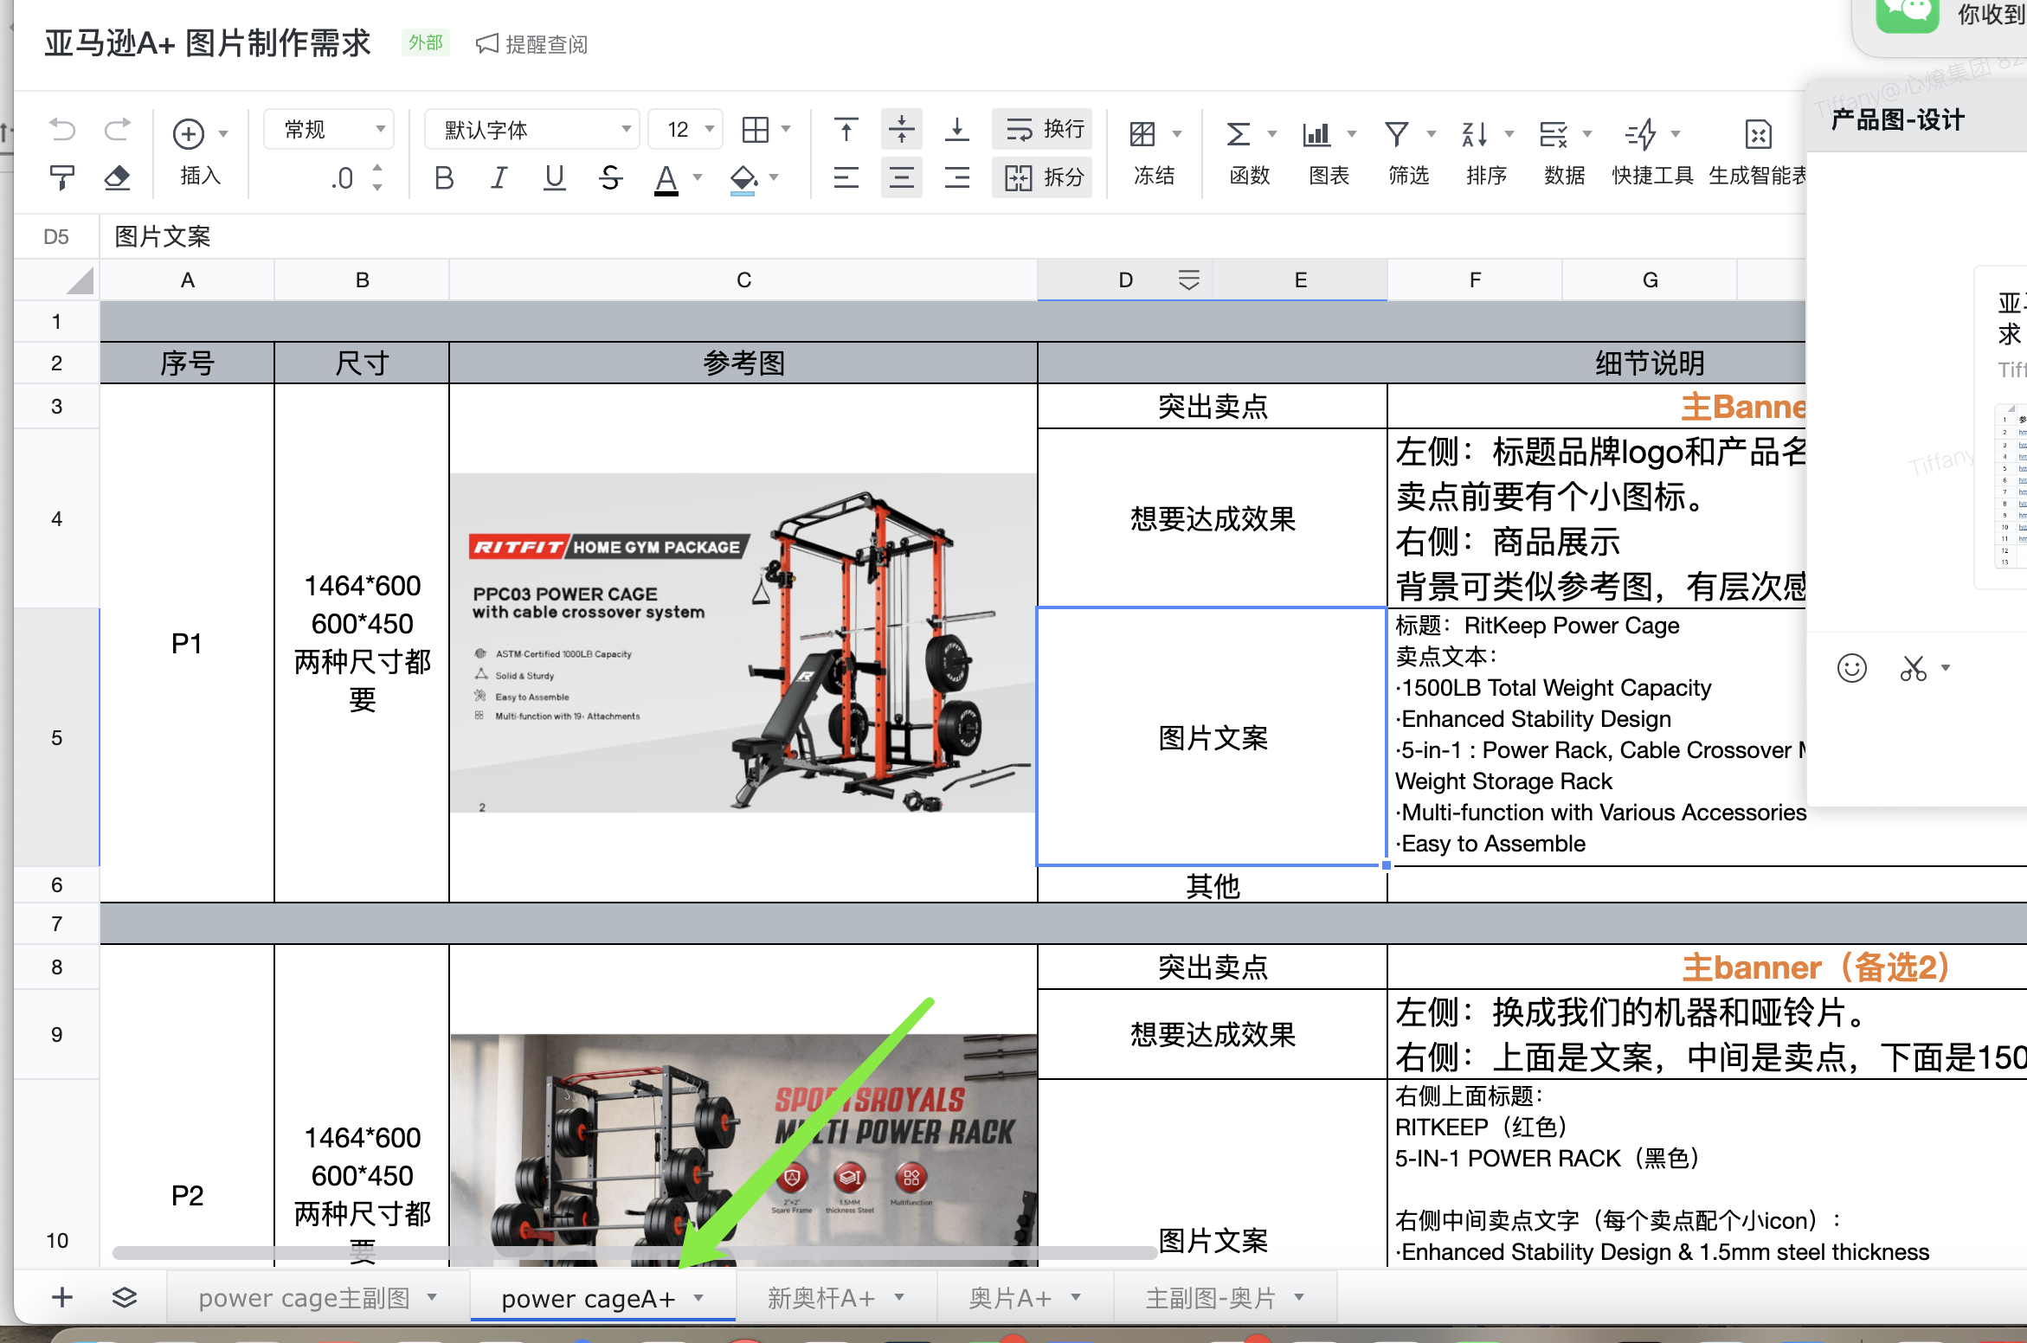Click the column D filter menu icon
Viewport: 2027px width, 1343px height.
(1189, 280)
